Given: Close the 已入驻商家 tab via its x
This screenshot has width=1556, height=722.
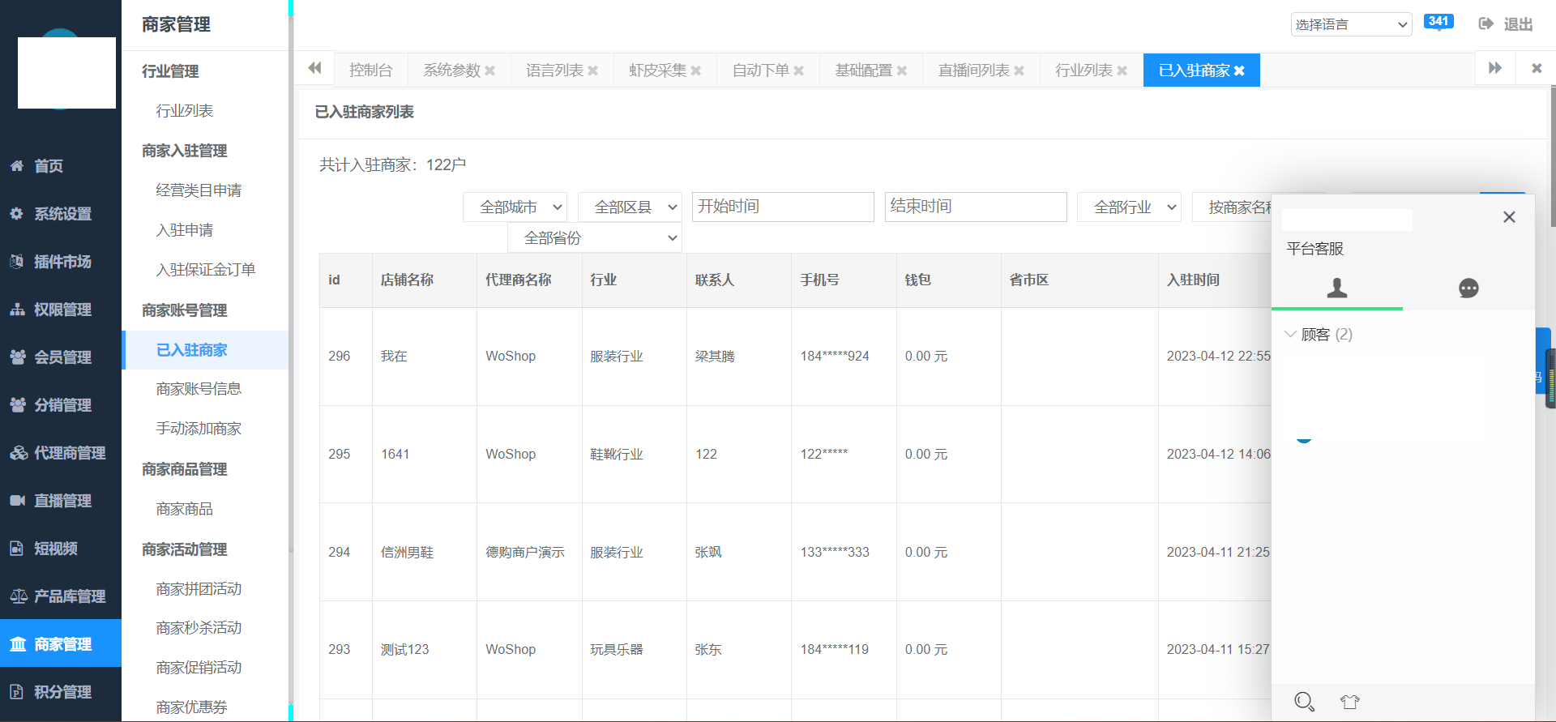Looking at the screenshot, I should (1238, 71).
